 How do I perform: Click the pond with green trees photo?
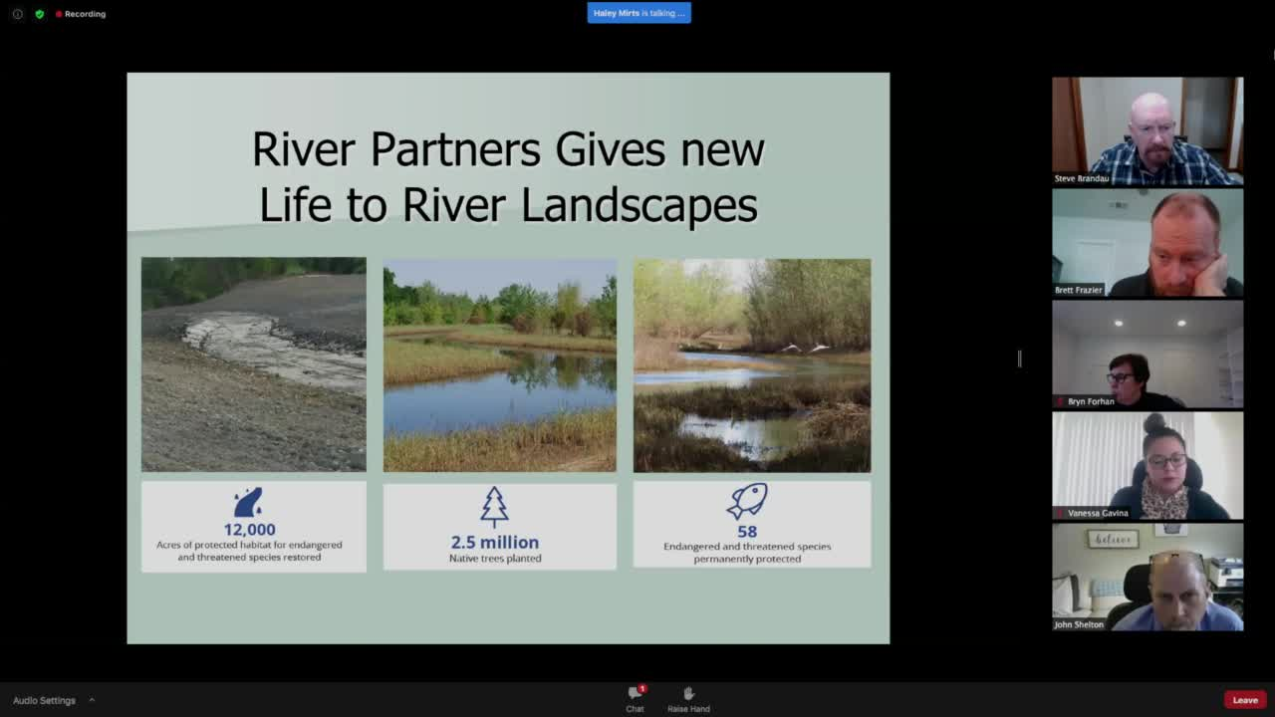500,364
